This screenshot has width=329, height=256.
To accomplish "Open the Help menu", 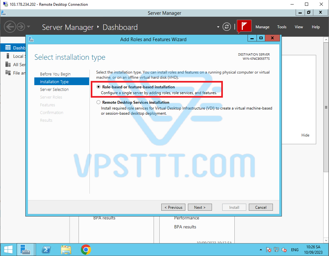I will coord(316,27).
